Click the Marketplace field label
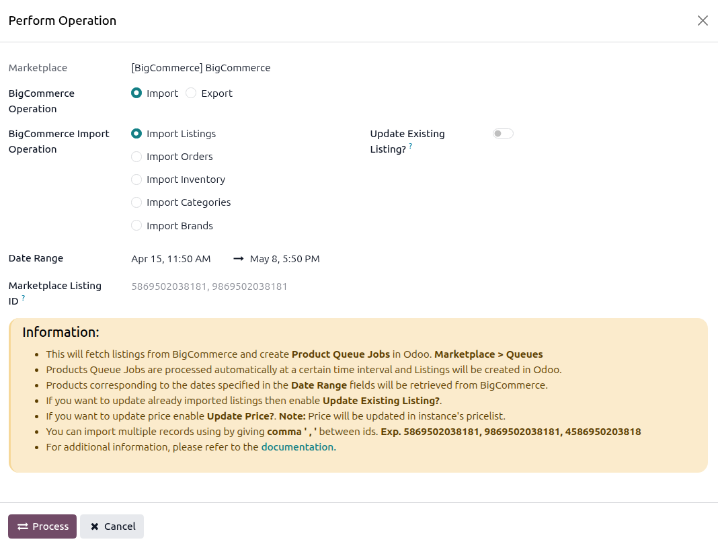The image size is (718, 550). [38, 68]
